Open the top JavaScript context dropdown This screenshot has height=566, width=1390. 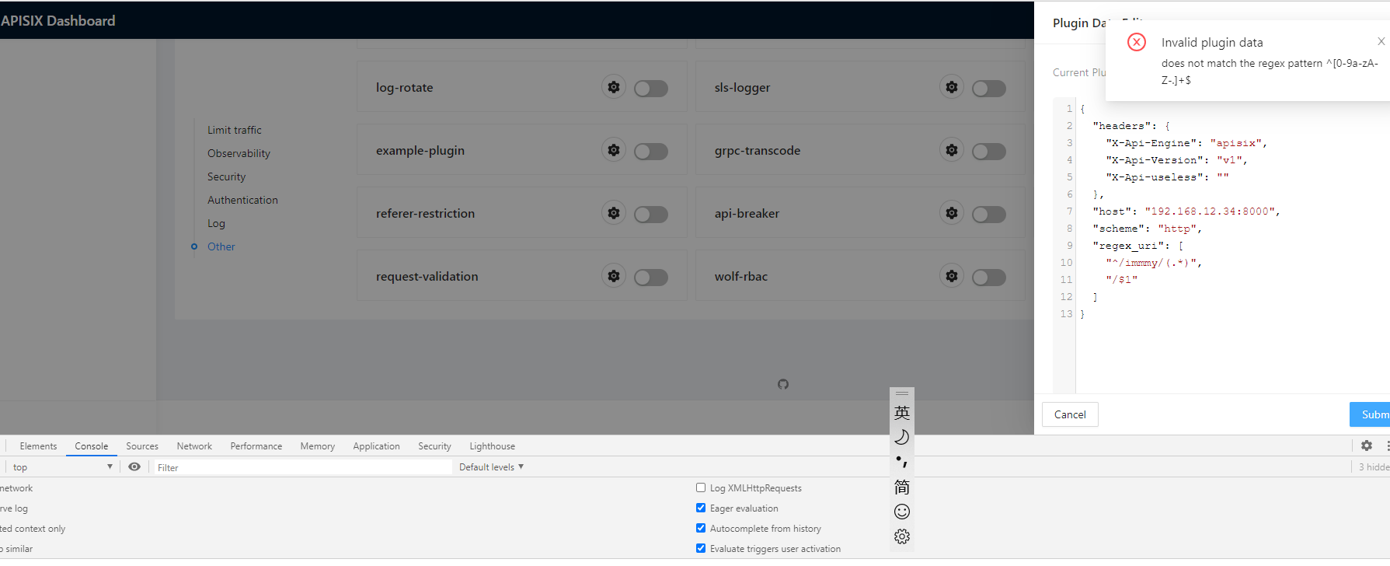[x=62, y=466]
